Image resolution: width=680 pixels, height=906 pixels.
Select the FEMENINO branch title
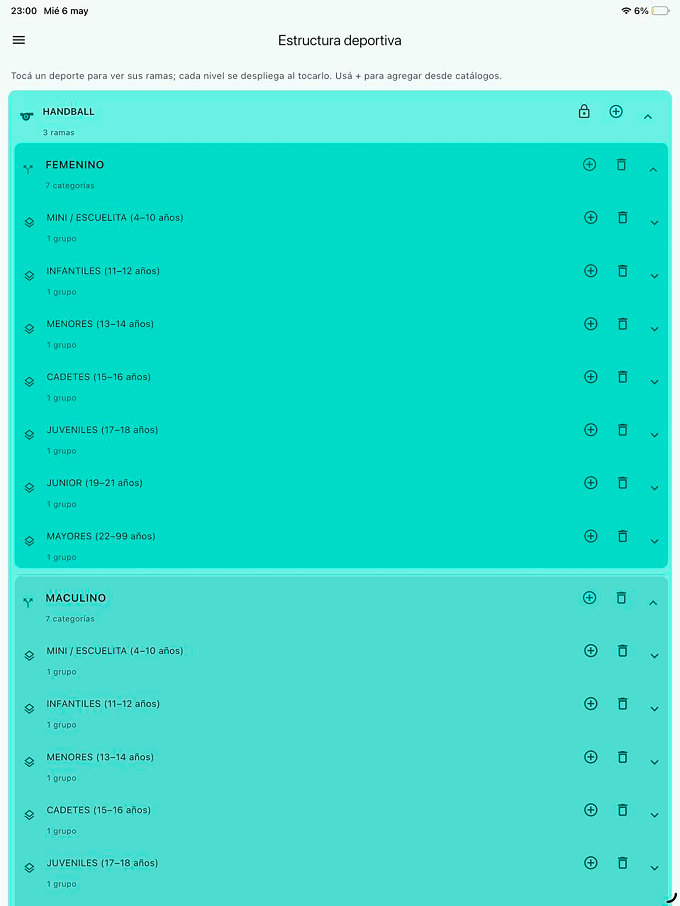point(74,165)
